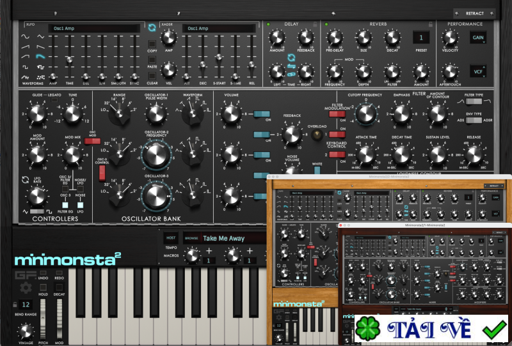Click the Delay left-right swap arrows icon
The width and height of the screenshot is (512, 346).
tap(291, 66)
